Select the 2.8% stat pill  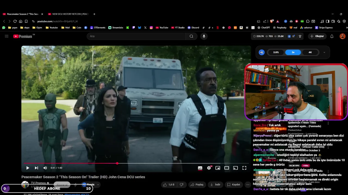point(276,52)
